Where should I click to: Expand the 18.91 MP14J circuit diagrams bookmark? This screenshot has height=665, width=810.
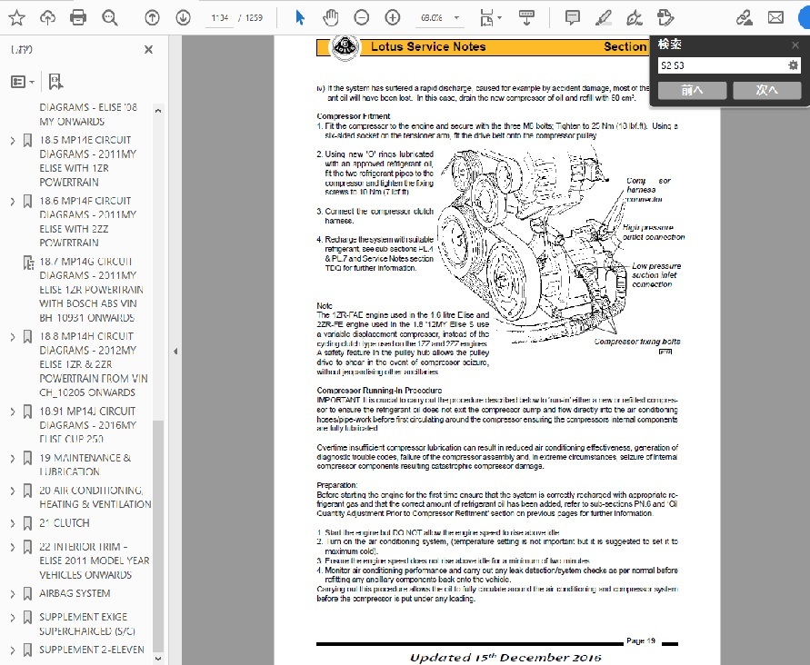click(x=13, y=412)
